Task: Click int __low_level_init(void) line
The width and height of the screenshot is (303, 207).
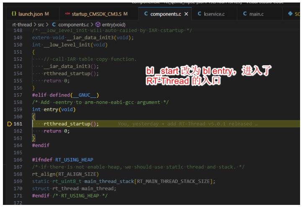Action: tap(70, 45)
